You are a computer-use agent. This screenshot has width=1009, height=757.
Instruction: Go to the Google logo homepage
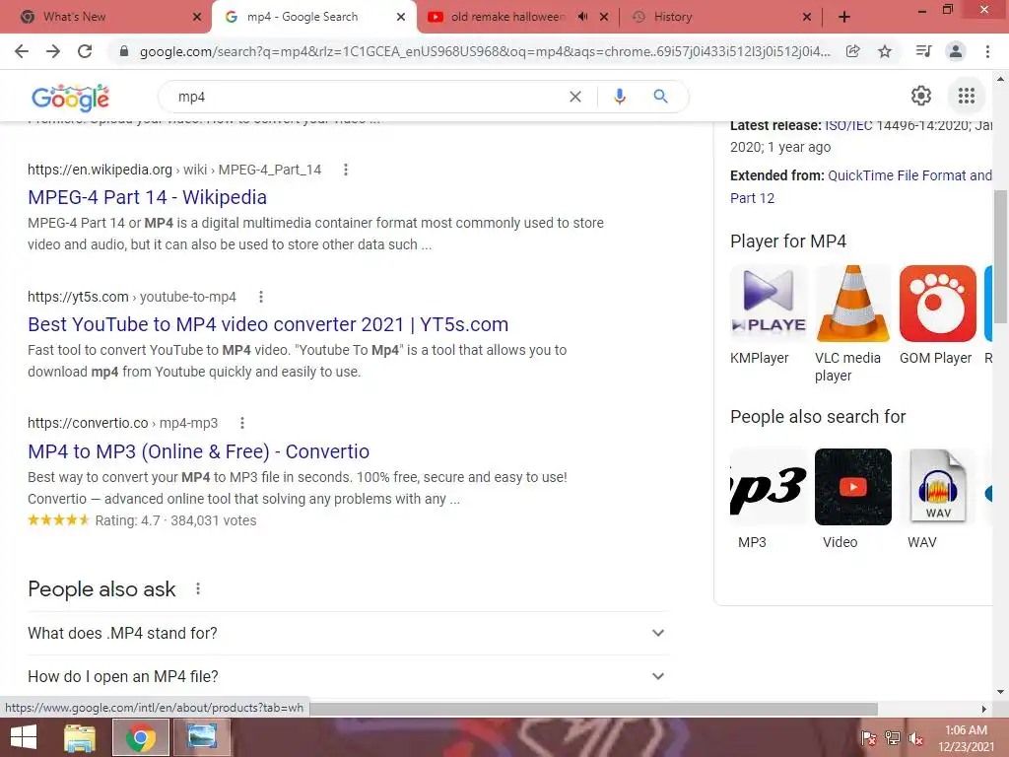pyautogui.click(x=71, y=98)
